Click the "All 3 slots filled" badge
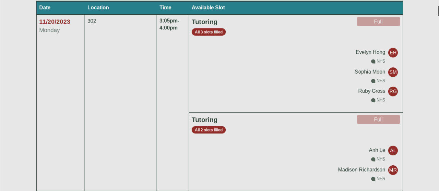Viewport: 439px width, 191px height. (209, 32)
